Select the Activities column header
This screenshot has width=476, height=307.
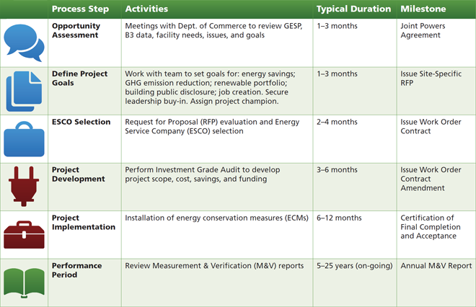click(146, 9)
